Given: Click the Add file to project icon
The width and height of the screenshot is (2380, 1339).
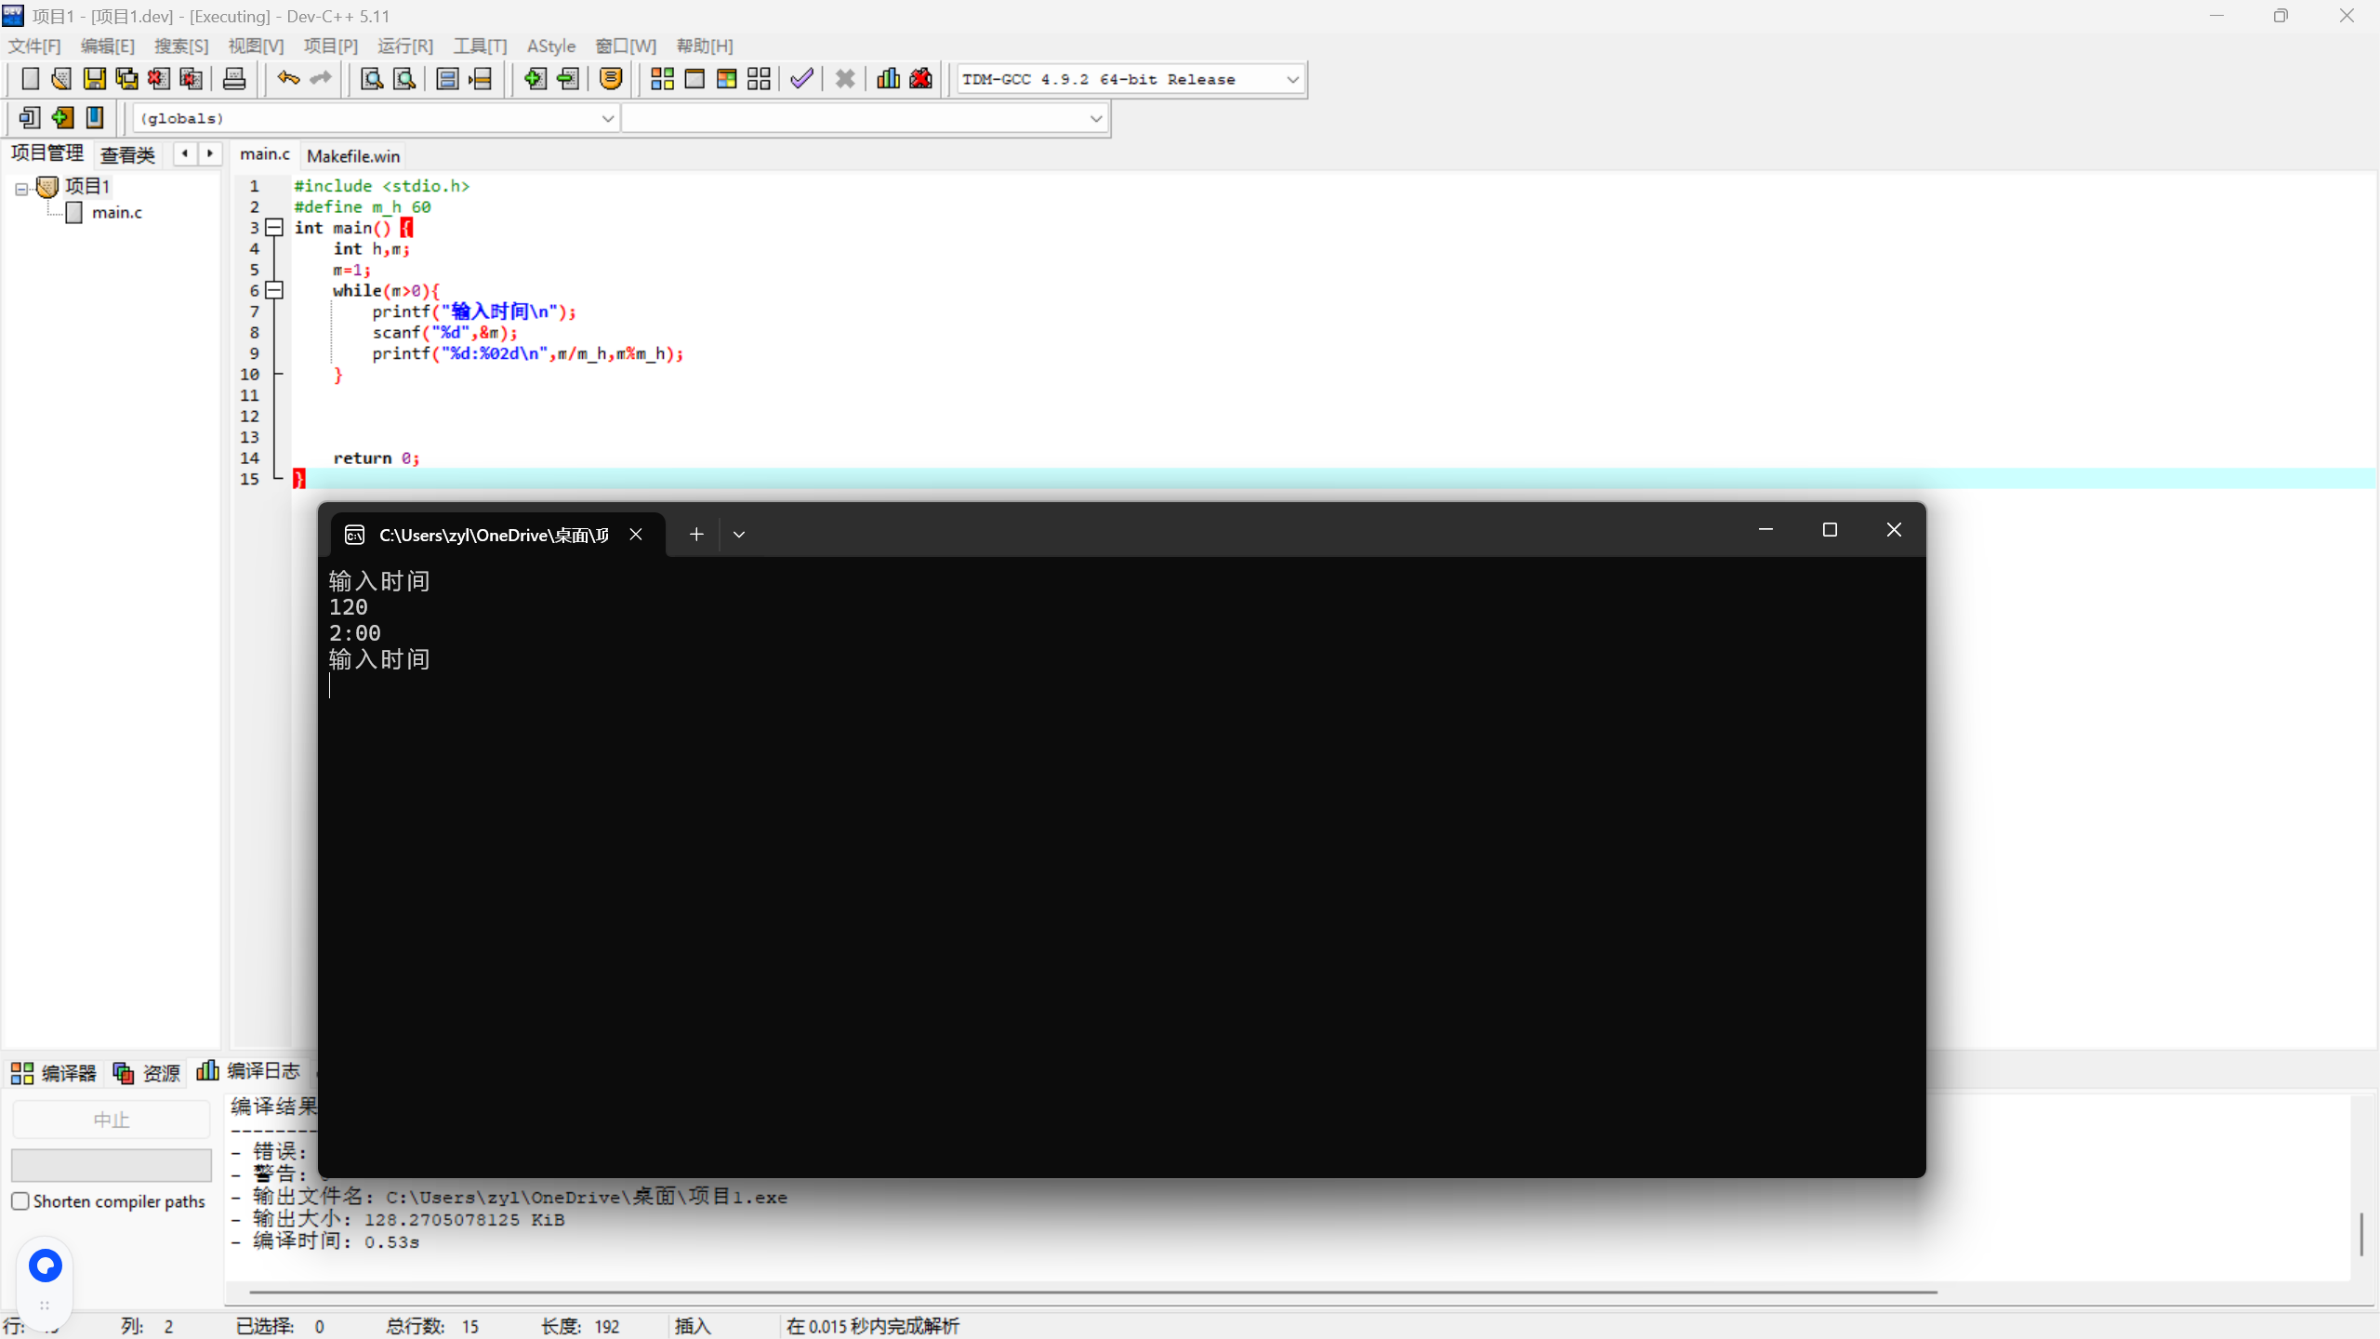Looking at the screenshot, I should (x=535, y=79).
